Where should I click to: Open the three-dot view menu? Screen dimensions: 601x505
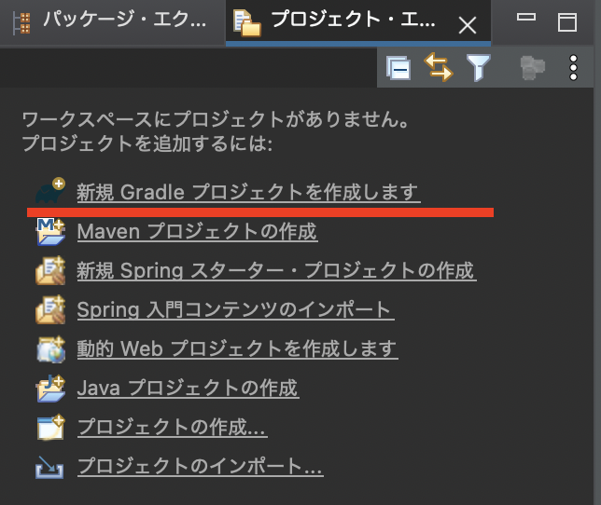pos(573,68)
